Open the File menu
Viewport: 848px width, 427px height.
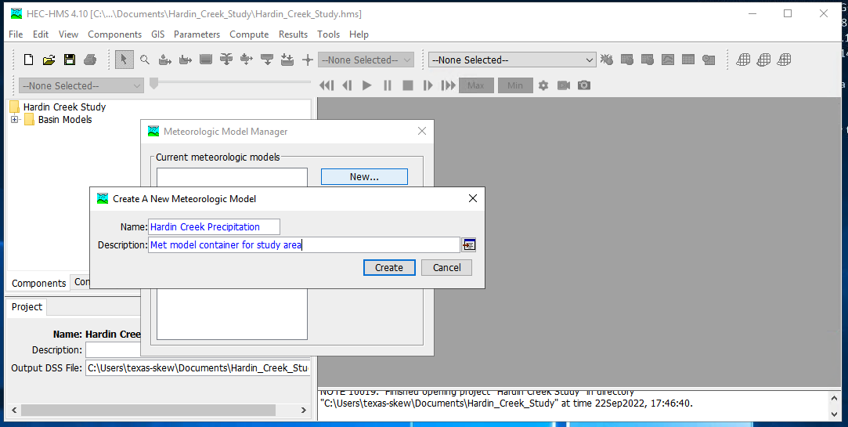point(16,34)
